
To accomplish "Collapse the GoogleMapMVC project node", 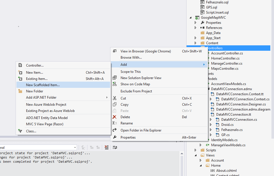I will coord(191,18).
